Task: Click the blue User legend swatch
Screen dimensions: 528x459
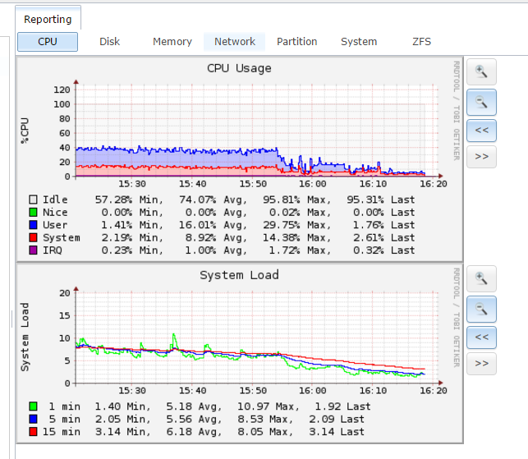Action: coord(33,225)
